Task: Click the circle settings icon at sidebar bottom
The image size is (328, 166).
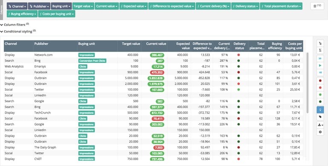Action: coord(320,132)
